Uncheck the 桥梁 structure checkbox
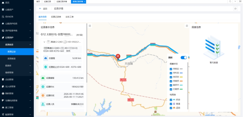Image resolution: width=243 pixels, height=117 pixels. tap(171, 100)
